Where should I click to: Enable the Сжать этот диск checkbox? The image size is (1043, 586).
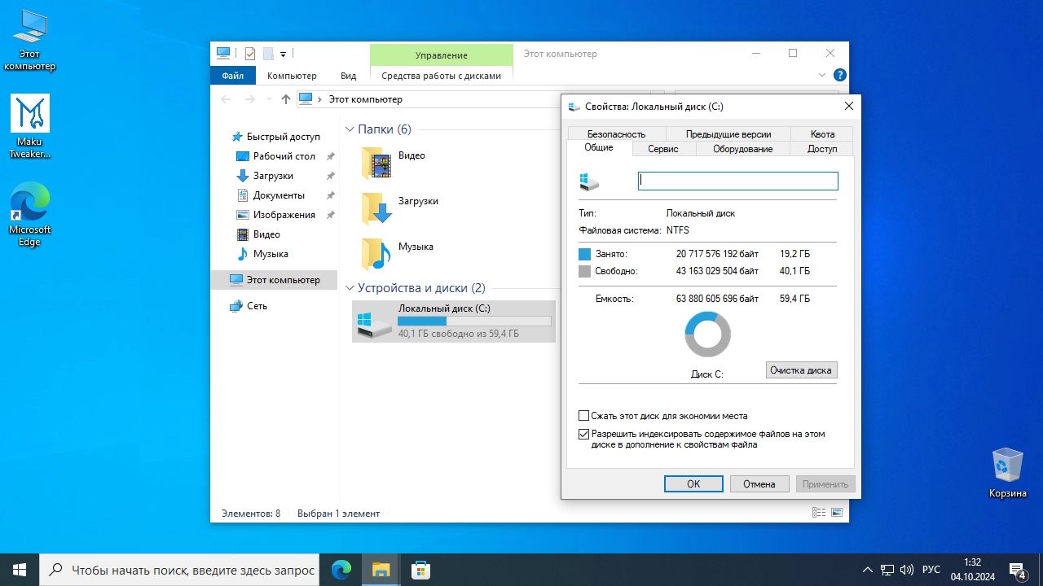point(583,416)
